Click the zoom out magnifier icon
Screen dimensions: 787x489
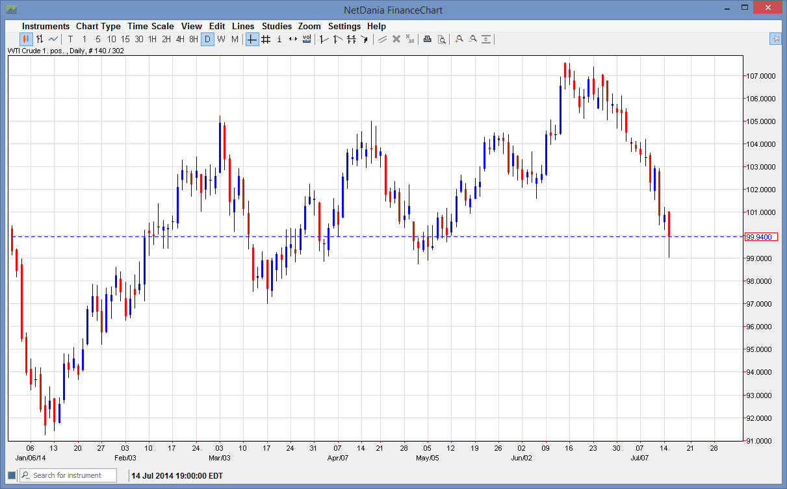[472, 39]
